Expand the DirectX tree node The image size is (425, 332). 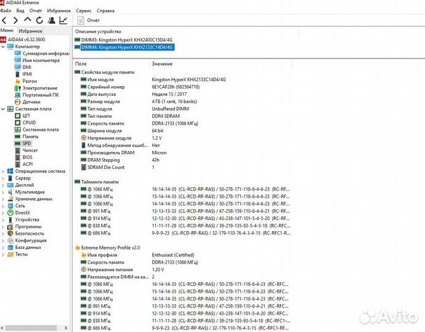[3, 213]
